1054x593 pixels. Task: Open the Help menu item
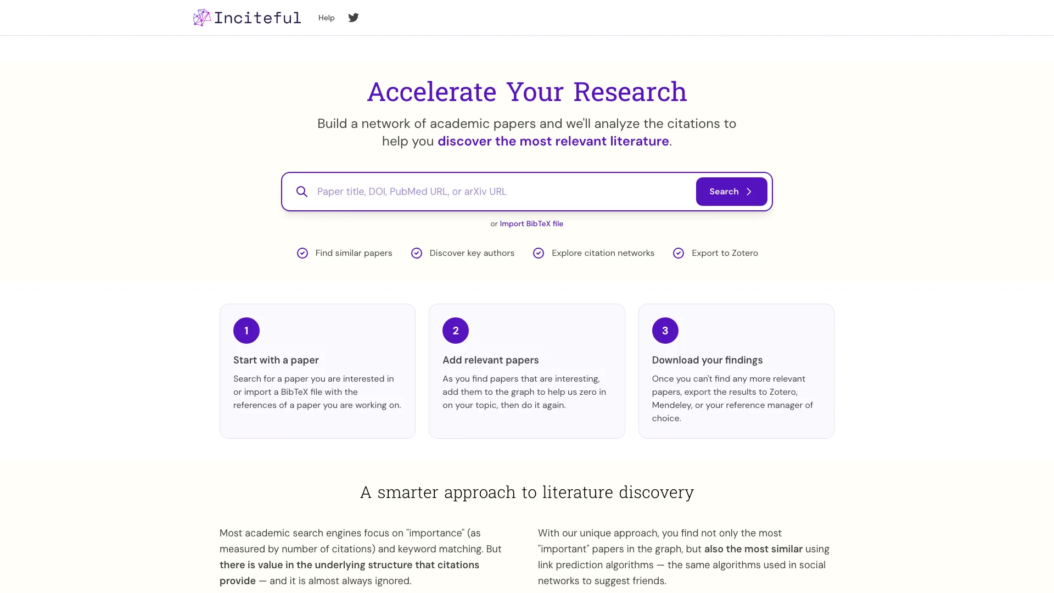point(327,18)
